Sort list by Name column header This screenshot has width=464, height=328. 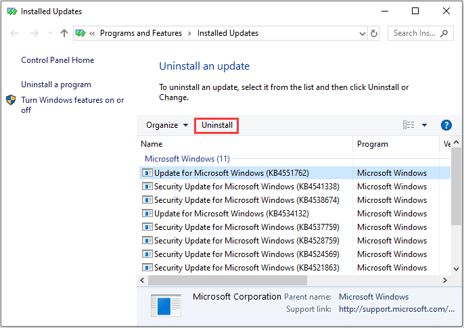[x=152, y=144]
